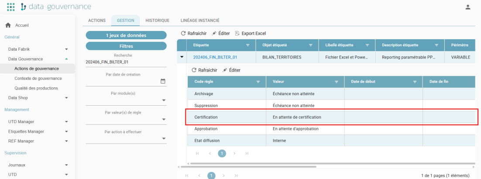Open the 202406_FIN_BILTER_01 label link
481x179 pixels.
215,57
